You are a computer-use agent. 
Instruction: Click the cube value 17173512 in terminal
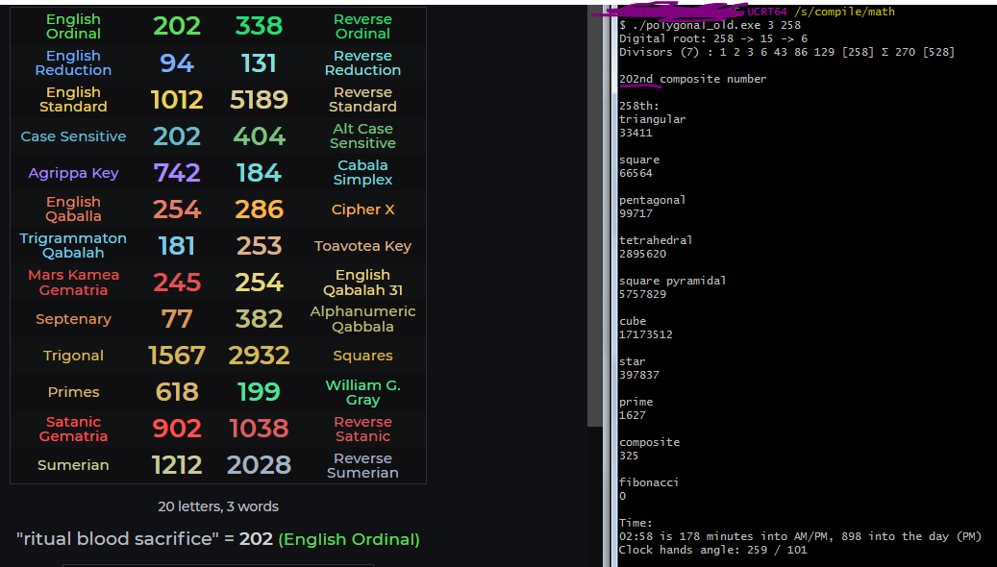(645, 334)
